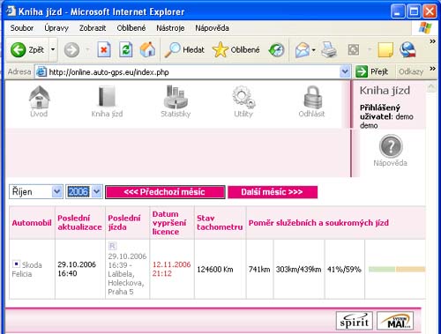The image size is (441, 334).
Task: Open Statistiky chart icon
Action: pyautogui.click(x=176, y=101)
